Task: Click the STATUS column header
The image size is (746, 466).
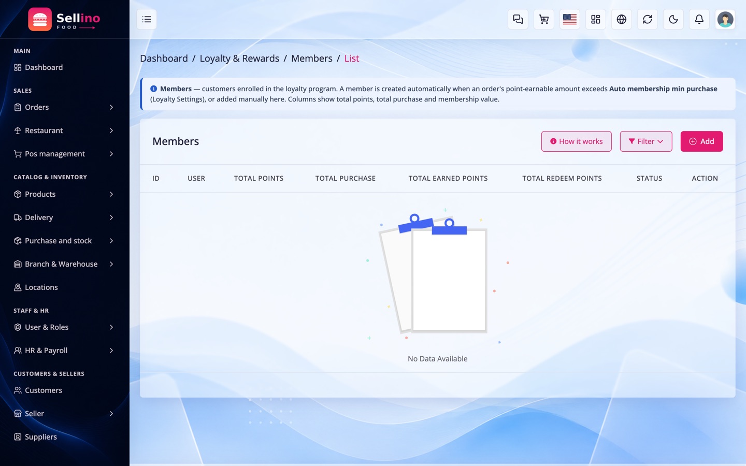Action: coord(649,178)
